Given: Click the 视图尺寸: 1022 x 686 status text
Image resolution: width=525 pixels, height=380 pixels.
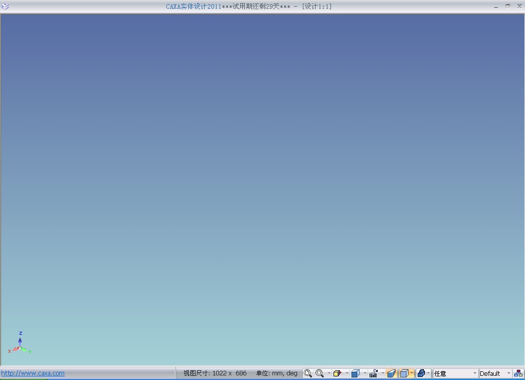Looking at the screenshot, I should tap(215, 373).
